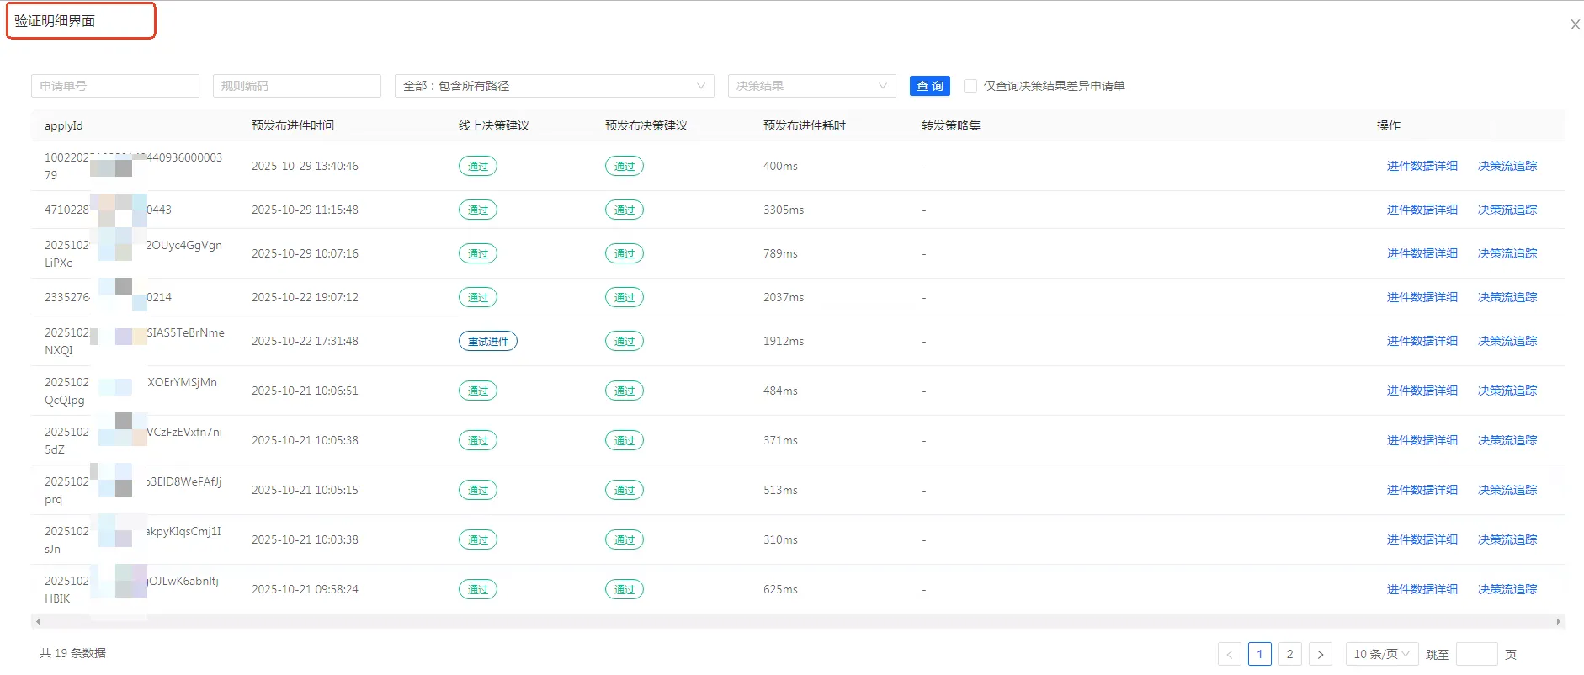Open the 决策结果 dropdown filter
The image size is (1584, 675).
coord(811,86)
